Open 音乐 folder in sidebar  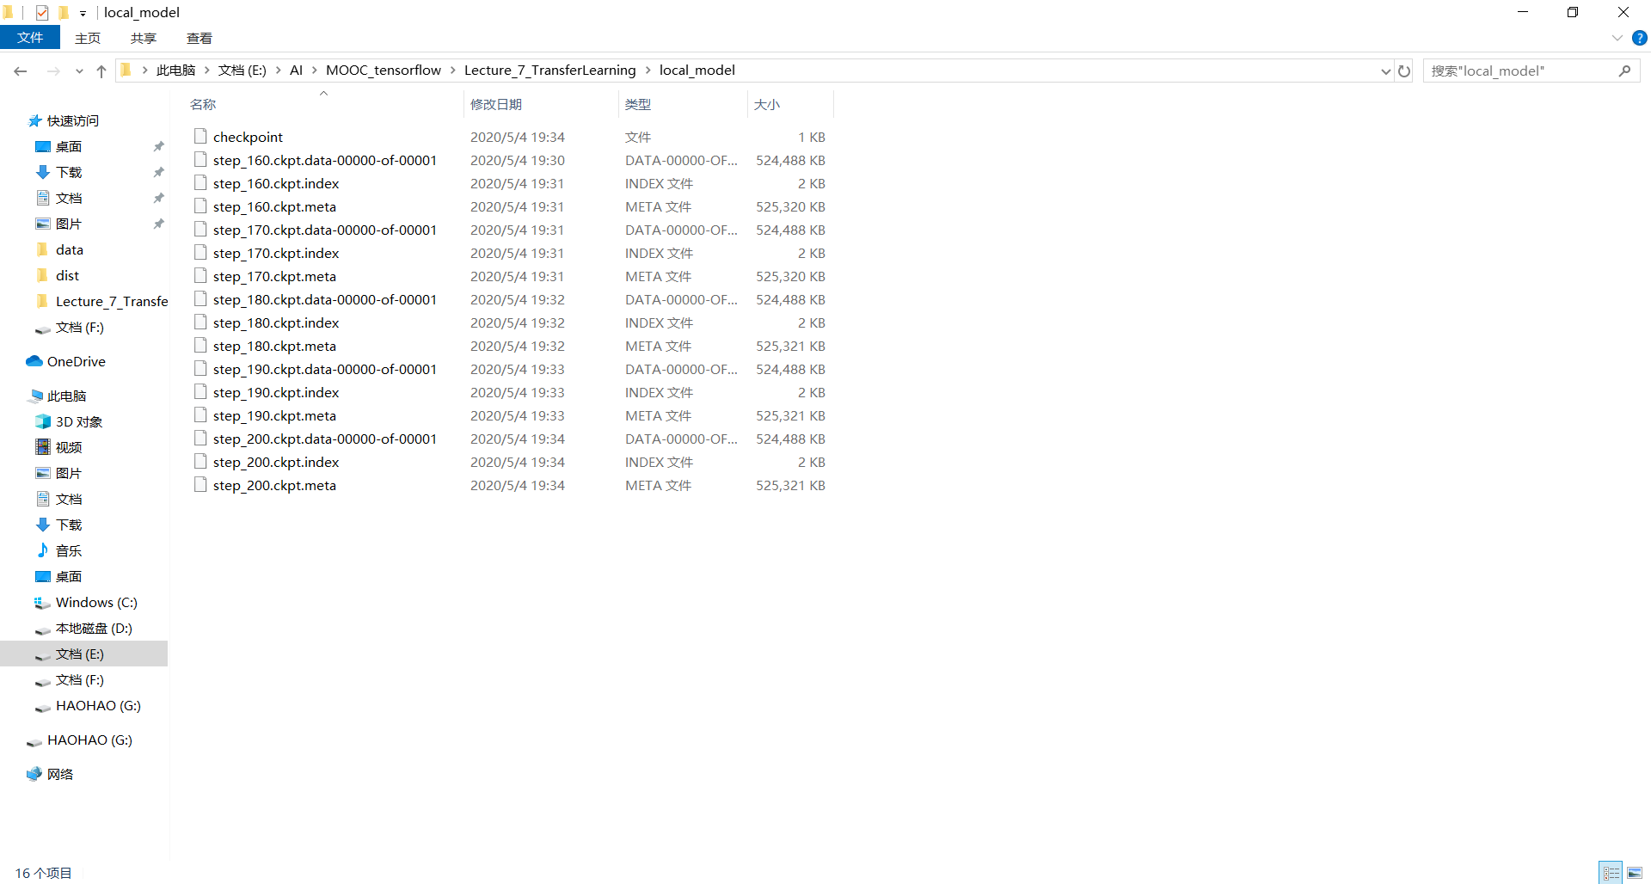(69, 550)
